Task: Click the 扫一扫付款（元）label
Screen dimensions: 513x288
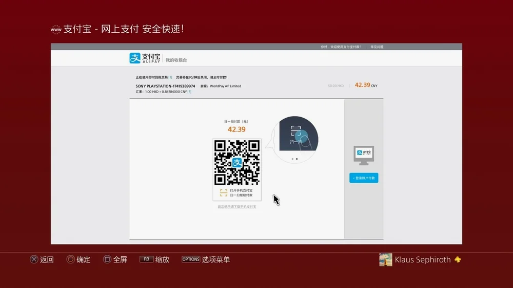Action: [236, 121]
